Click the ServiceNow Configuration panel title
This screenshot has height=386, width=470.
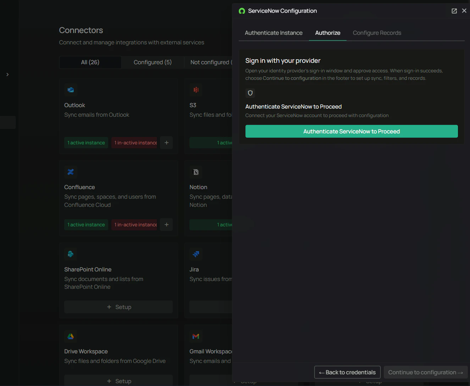[x=282, y=11]
